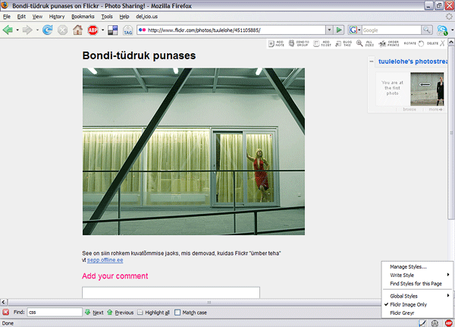Open the Bookmarks menu
455x327 pixels.
click(83, 16)
